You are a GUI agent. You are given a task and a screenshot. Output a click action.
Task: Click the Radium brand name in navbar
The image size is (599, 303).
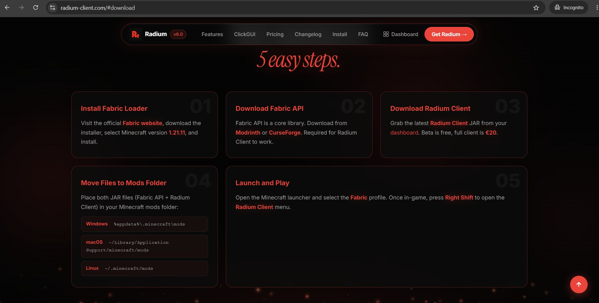tap(156, 34)
